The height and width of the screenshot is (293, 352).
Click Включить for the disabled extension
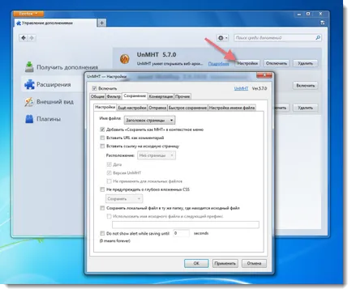[305, 86]
